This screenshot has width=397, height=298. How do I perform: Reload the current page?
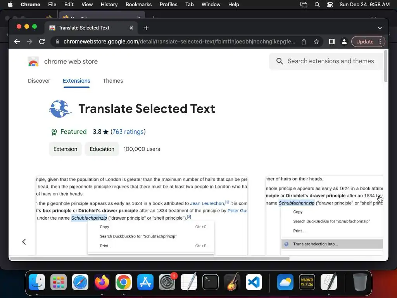point(42,42)
